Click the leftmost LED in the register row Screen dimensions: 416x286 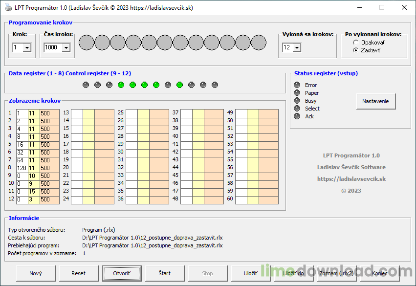(x=86, y=85)
